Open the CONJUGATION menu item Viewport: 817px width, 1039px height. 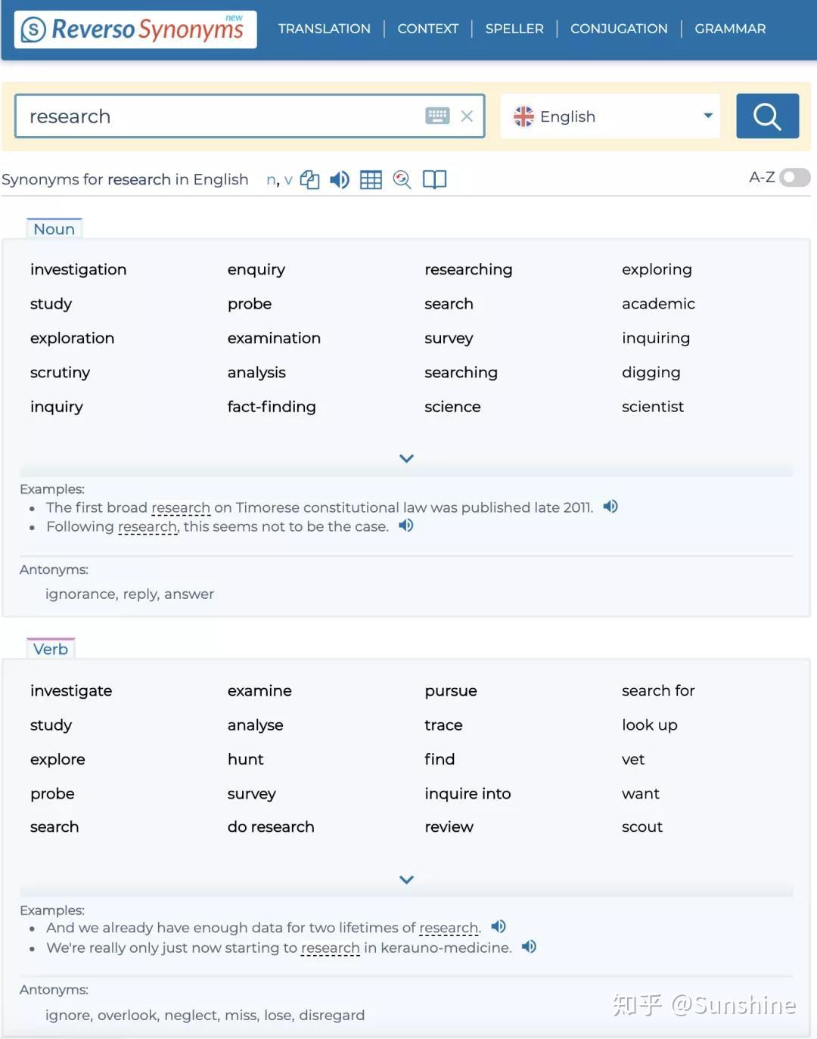pyautogui.click(x=619, y=29)
